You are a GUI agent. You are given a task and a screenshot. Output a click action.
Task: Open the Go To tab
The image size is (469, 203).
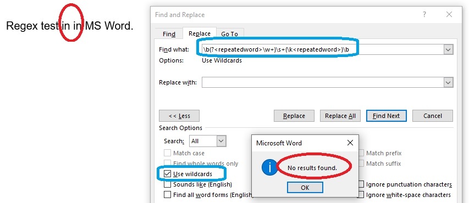pyautogui.click(x=229, y=34)
